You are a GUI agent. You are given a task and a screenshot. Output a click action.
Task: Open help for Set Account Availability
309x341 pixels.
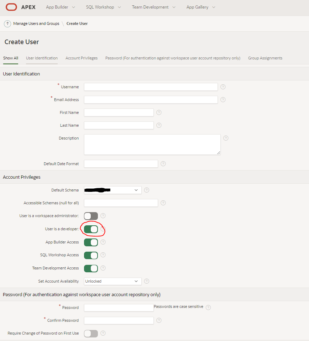point(147,281)
